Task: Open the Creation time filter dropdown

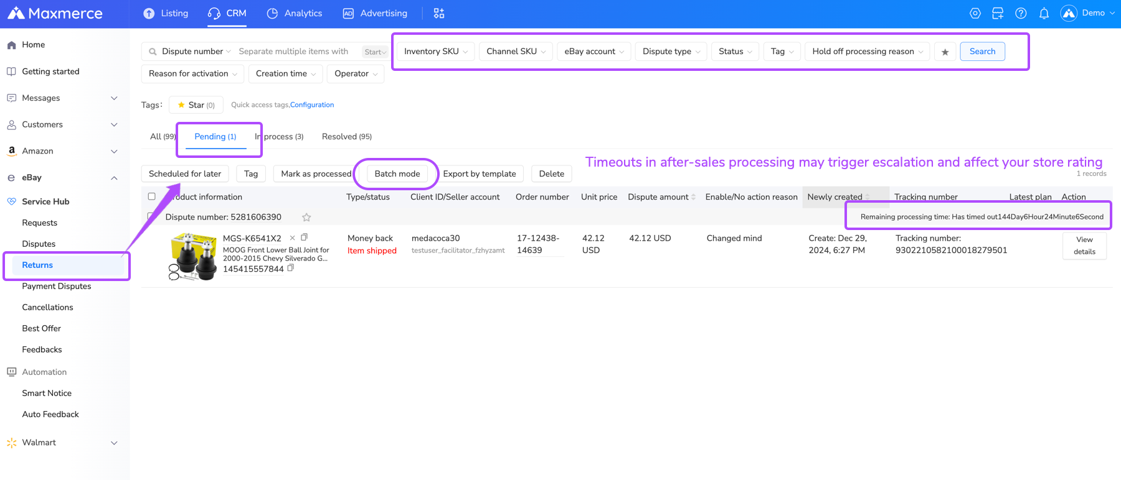Action: (286, 74)
